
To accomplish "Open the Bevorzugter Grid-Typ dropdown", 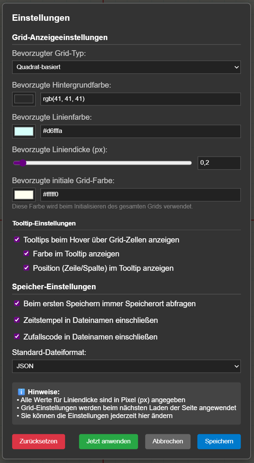I will point(126,67).
